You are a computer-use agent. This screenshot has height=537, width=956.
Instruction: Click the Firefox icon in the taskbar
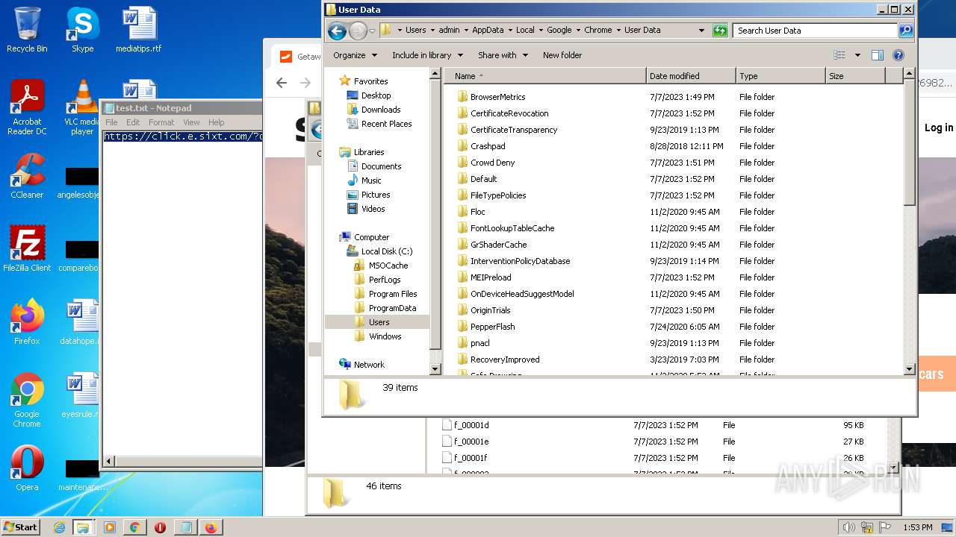pyautogui.click(x=211, y=527)
